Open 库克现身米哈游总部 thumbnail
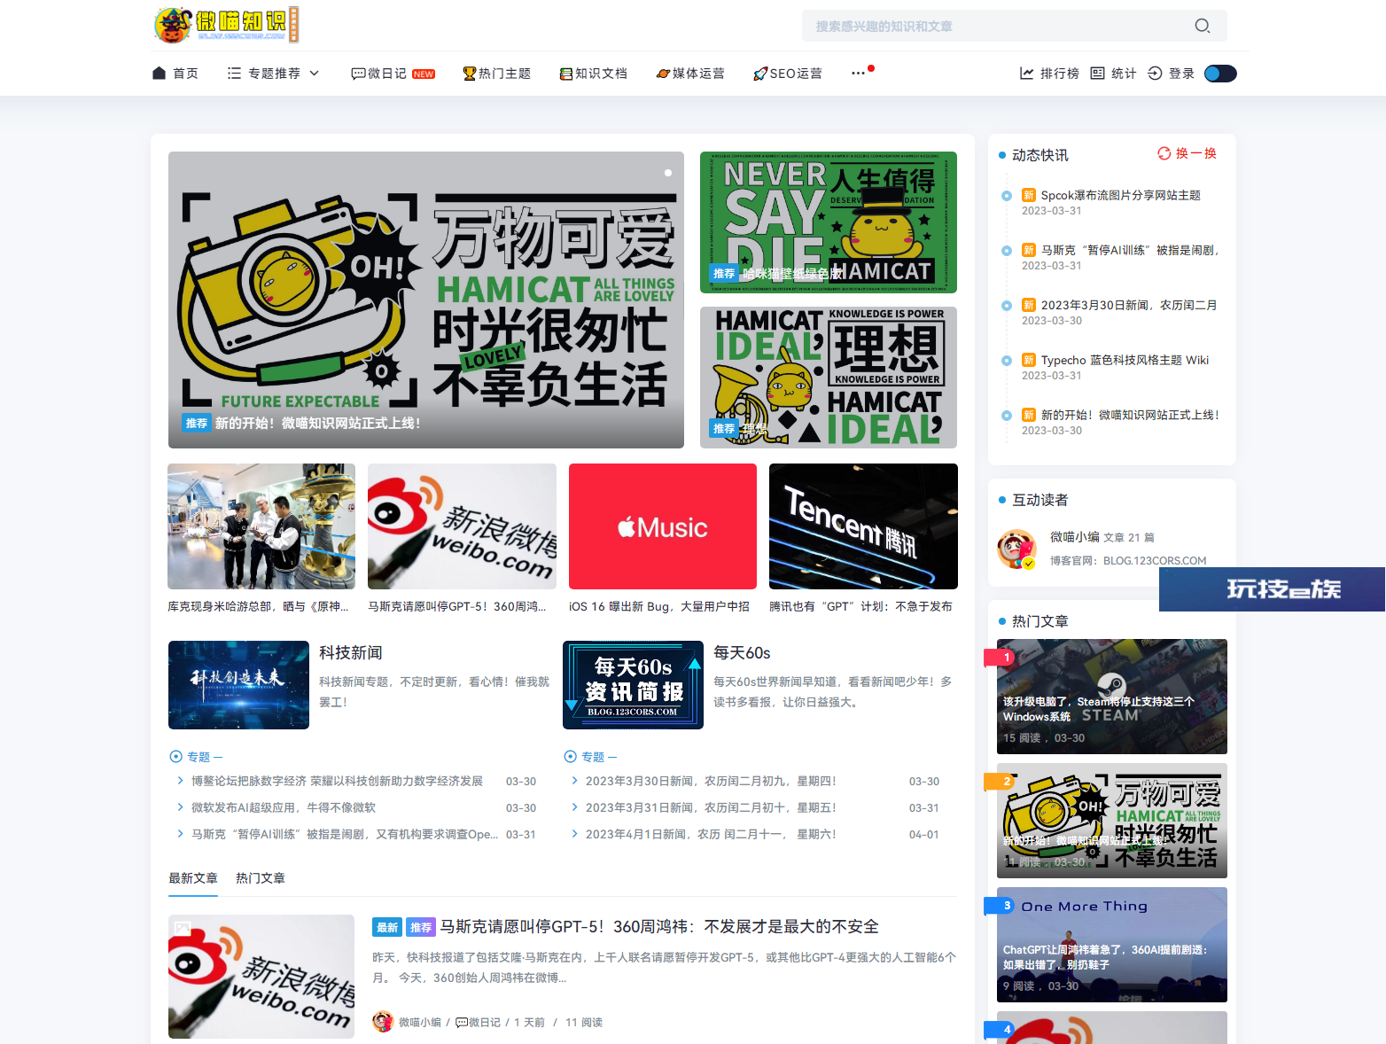The image size is (1386, 1044). click(261, 526)
